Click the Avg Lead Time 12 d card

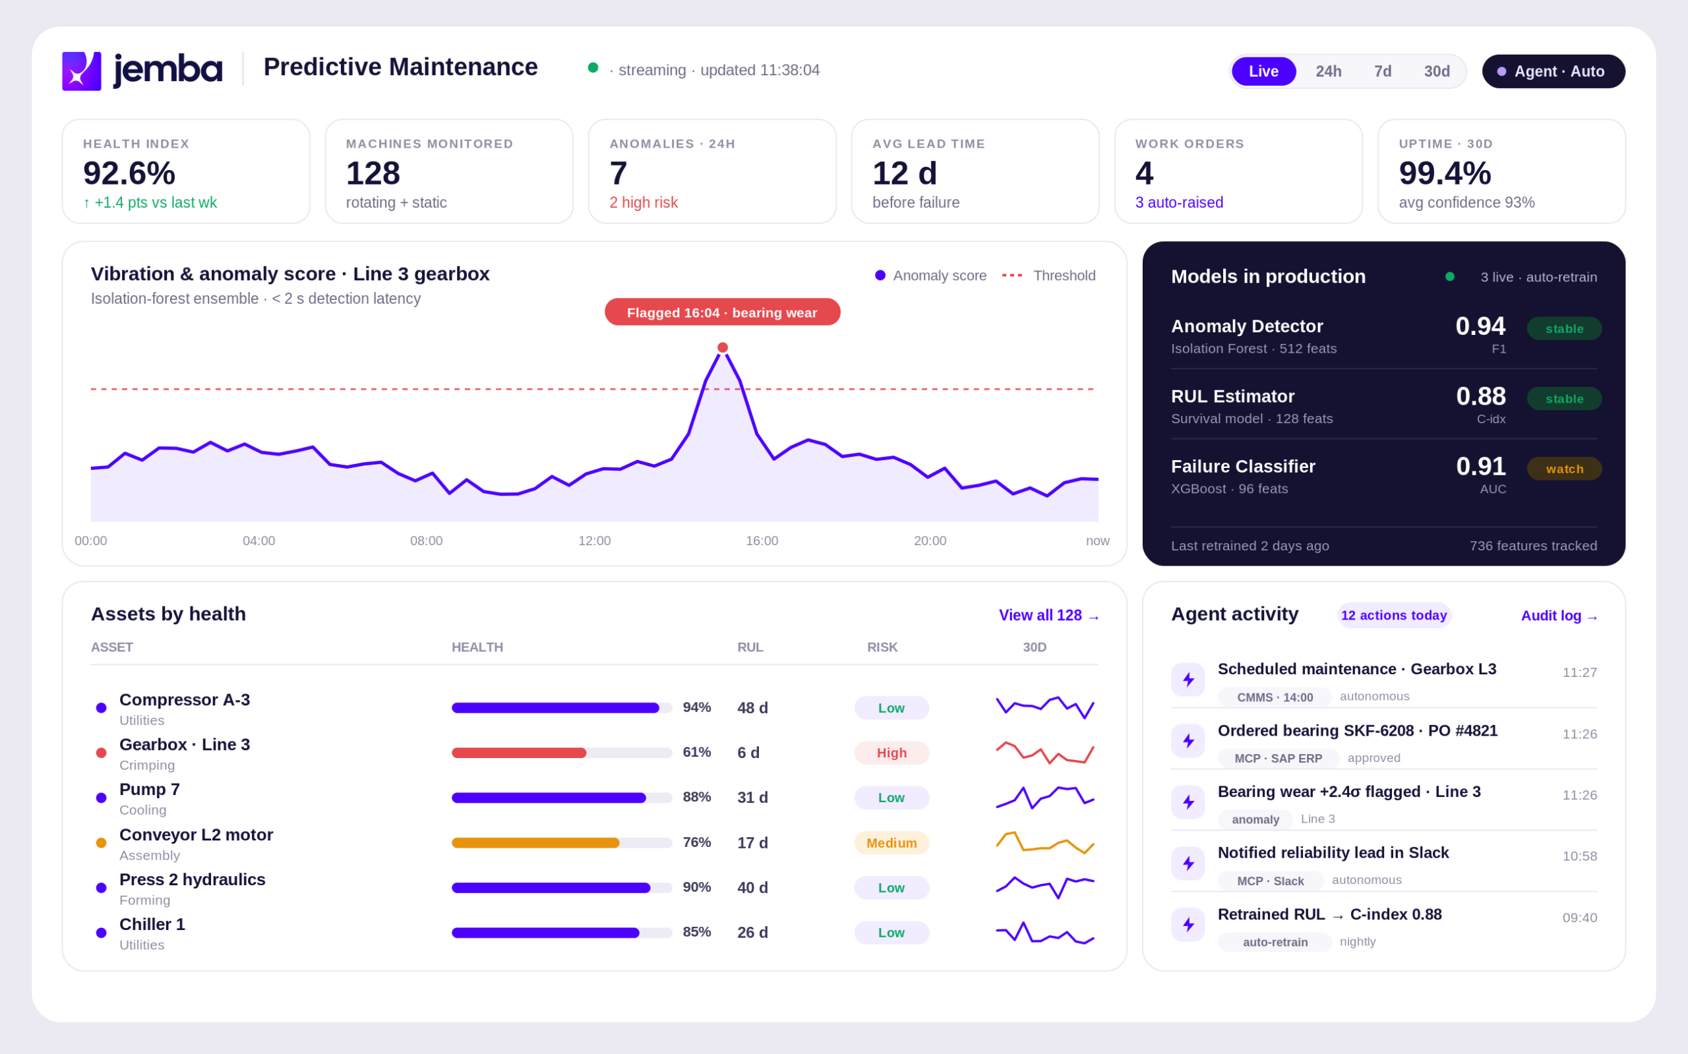tap(975, 171)
